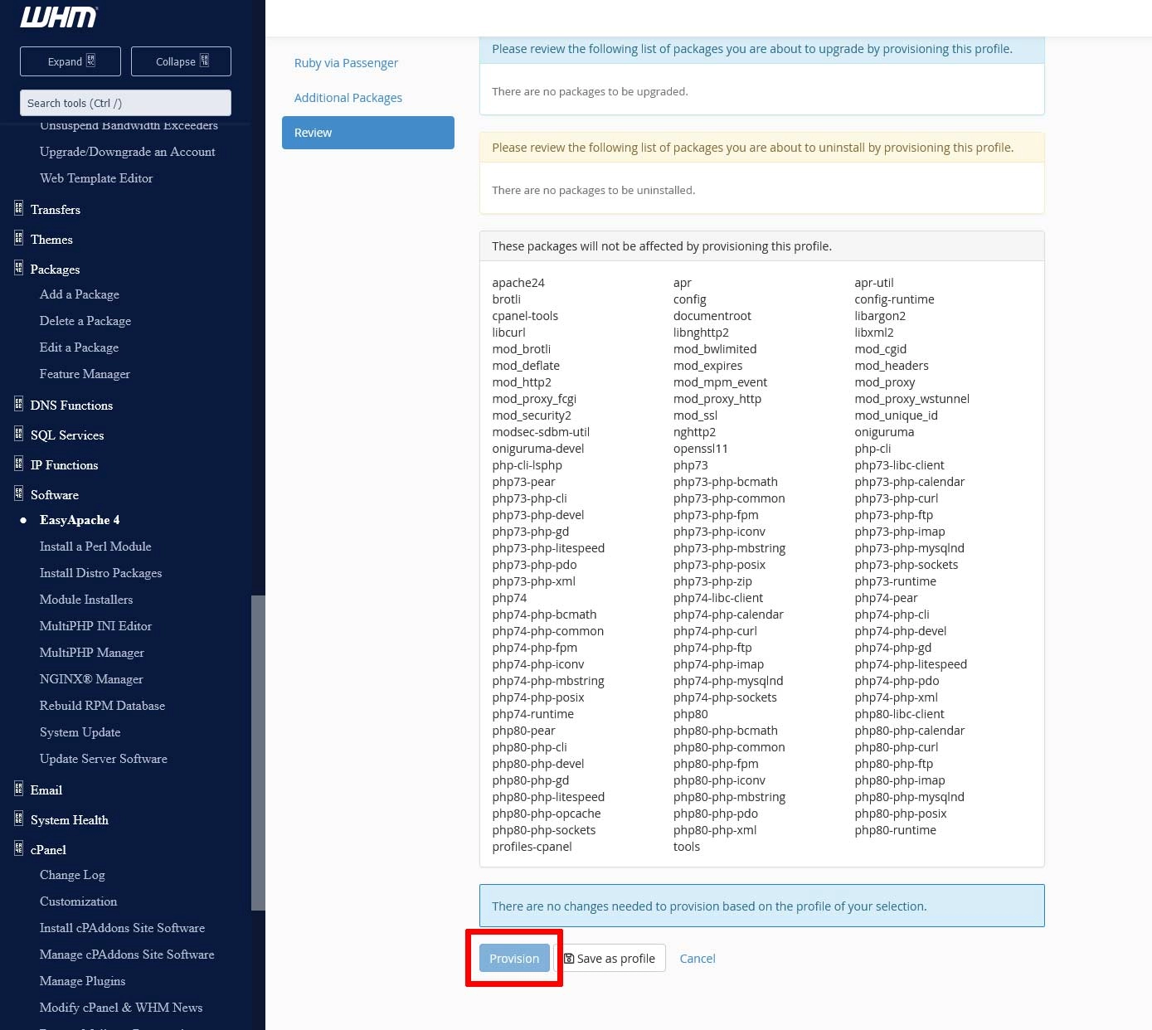The width and height of the screenshot is (1152, 1030).
Task: Open NGINX Manager
Action: [x=91, y=679]
